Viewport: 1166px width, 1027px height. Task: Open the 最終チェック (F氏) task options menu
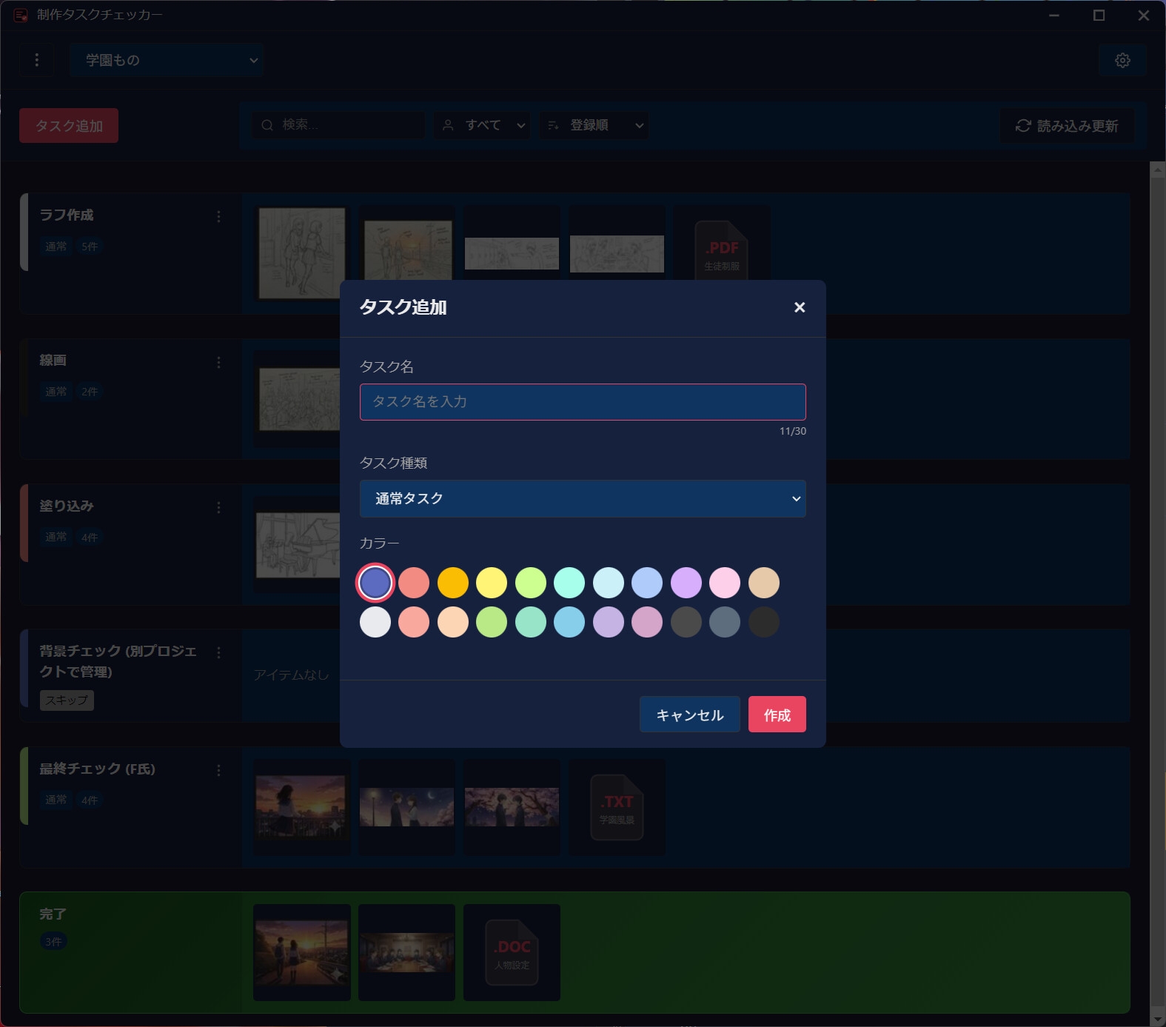pos(218,770)
